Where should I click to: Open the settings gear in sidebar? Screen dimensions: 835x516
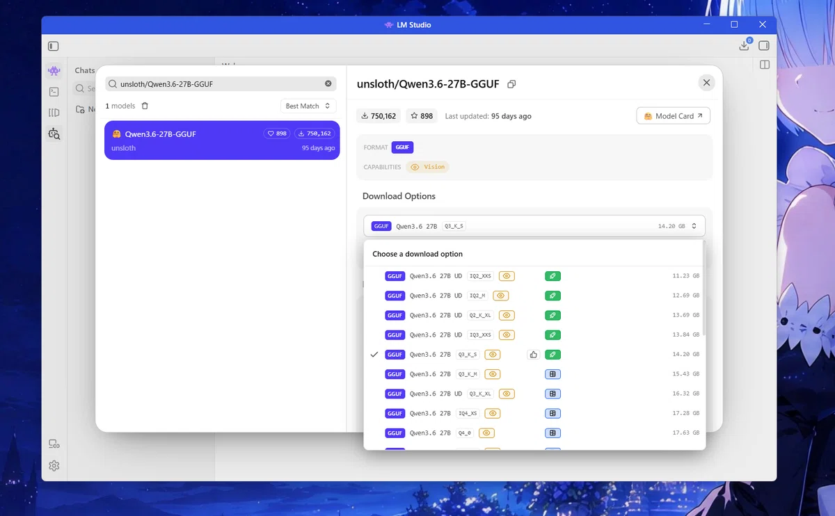(54, 466)
